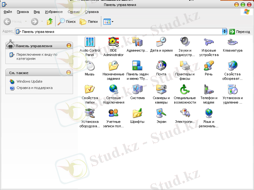This screenshot has height=190, width=254.
Task: Open back history dropdown arrow
Action: (26, 22)
